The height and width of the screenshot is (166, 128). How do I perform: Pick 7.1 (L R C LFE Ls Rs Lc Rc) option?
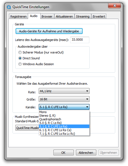coord(64,134)
